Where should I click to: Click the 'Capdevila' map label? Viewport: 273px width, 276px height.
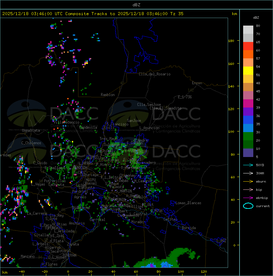pos(88,128)
